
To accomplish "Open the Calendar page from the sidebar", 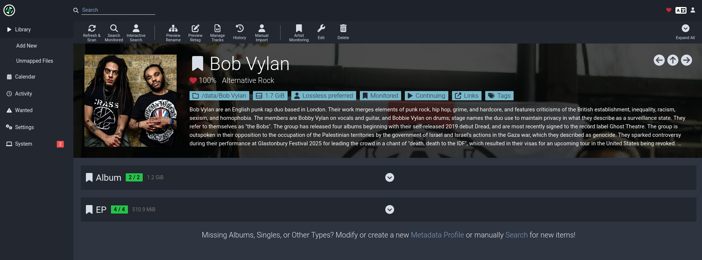I will [25, 77].
